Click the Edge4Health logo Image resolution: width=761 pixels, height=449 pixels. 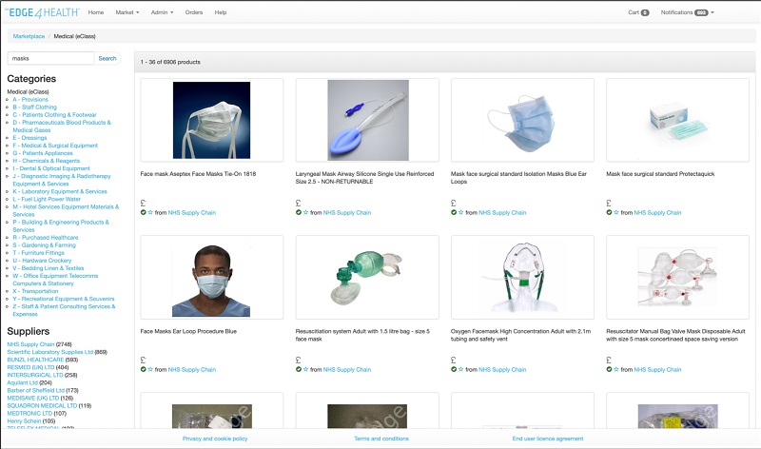(x=42, y=12)
